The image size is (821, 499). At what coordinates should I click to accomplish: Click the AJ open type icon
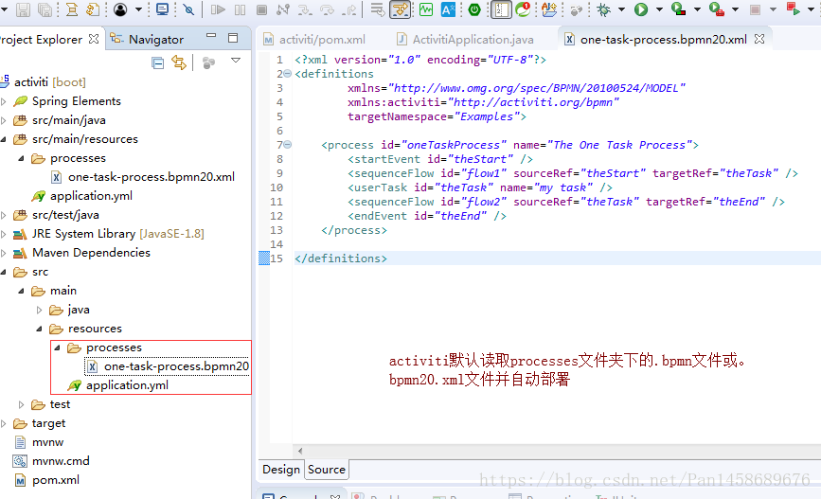tap(549, 9)
